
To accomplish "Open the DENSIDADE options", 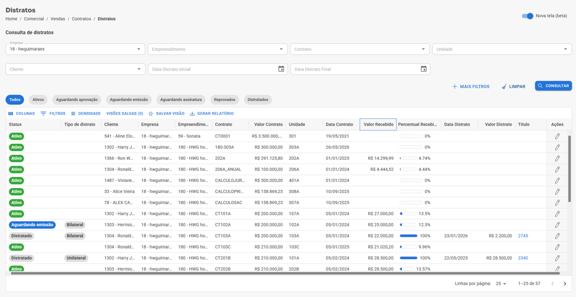I will tap(86, 114).
